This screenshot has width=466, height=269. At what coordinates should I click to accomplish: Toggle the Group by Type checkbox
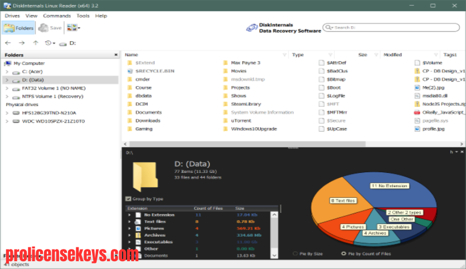point(128,199)
